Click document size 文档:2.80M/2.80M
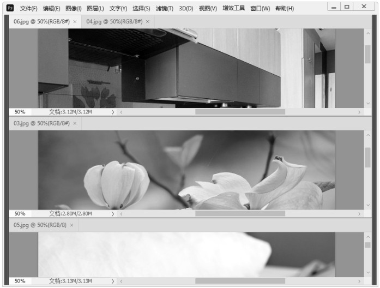380x288 pixels. [70, 214]
